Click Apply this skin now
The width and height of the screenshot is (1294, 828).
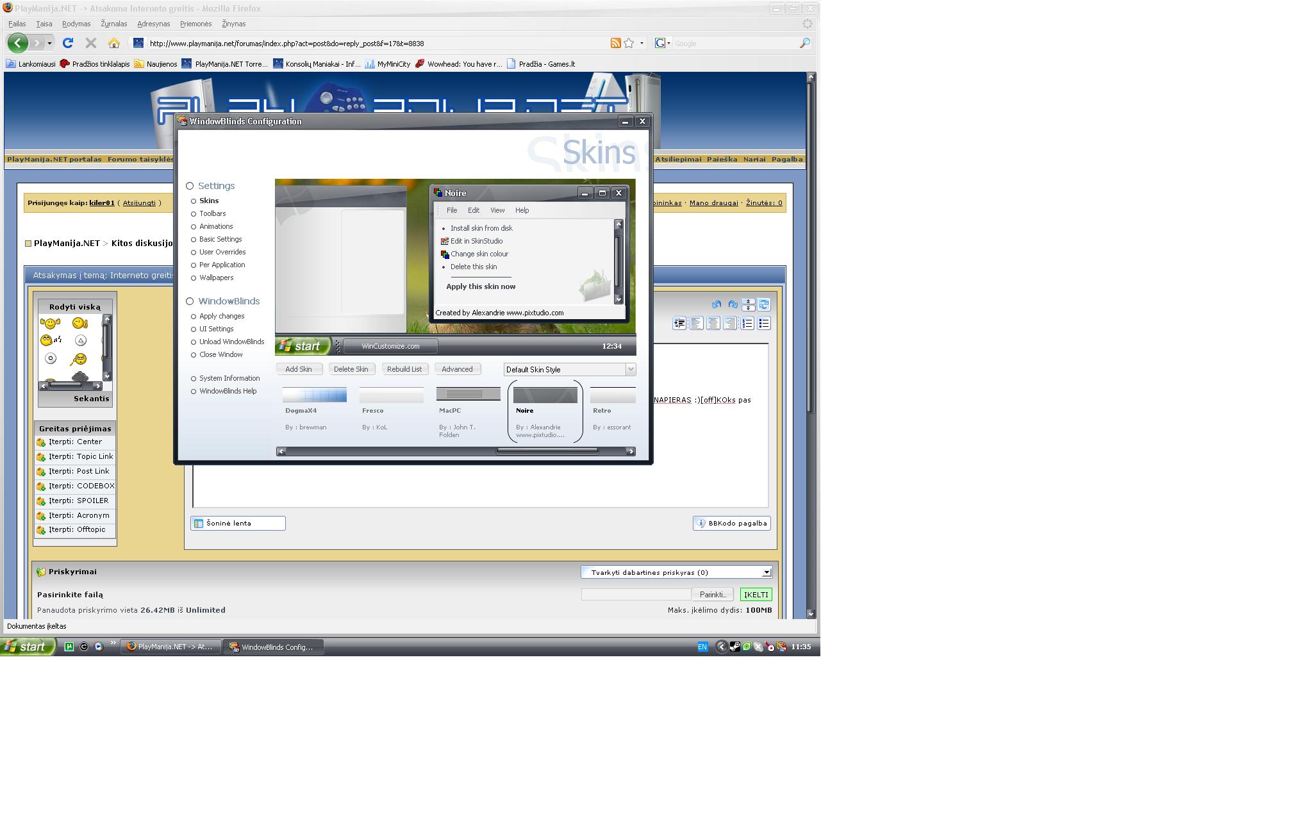481,286
